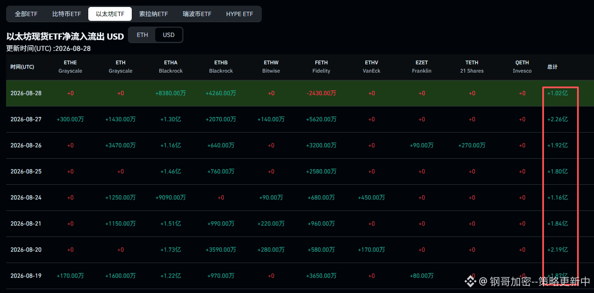
Task: Click the -2430.00万 FETH outflow value
Action: tap(321, 93)
